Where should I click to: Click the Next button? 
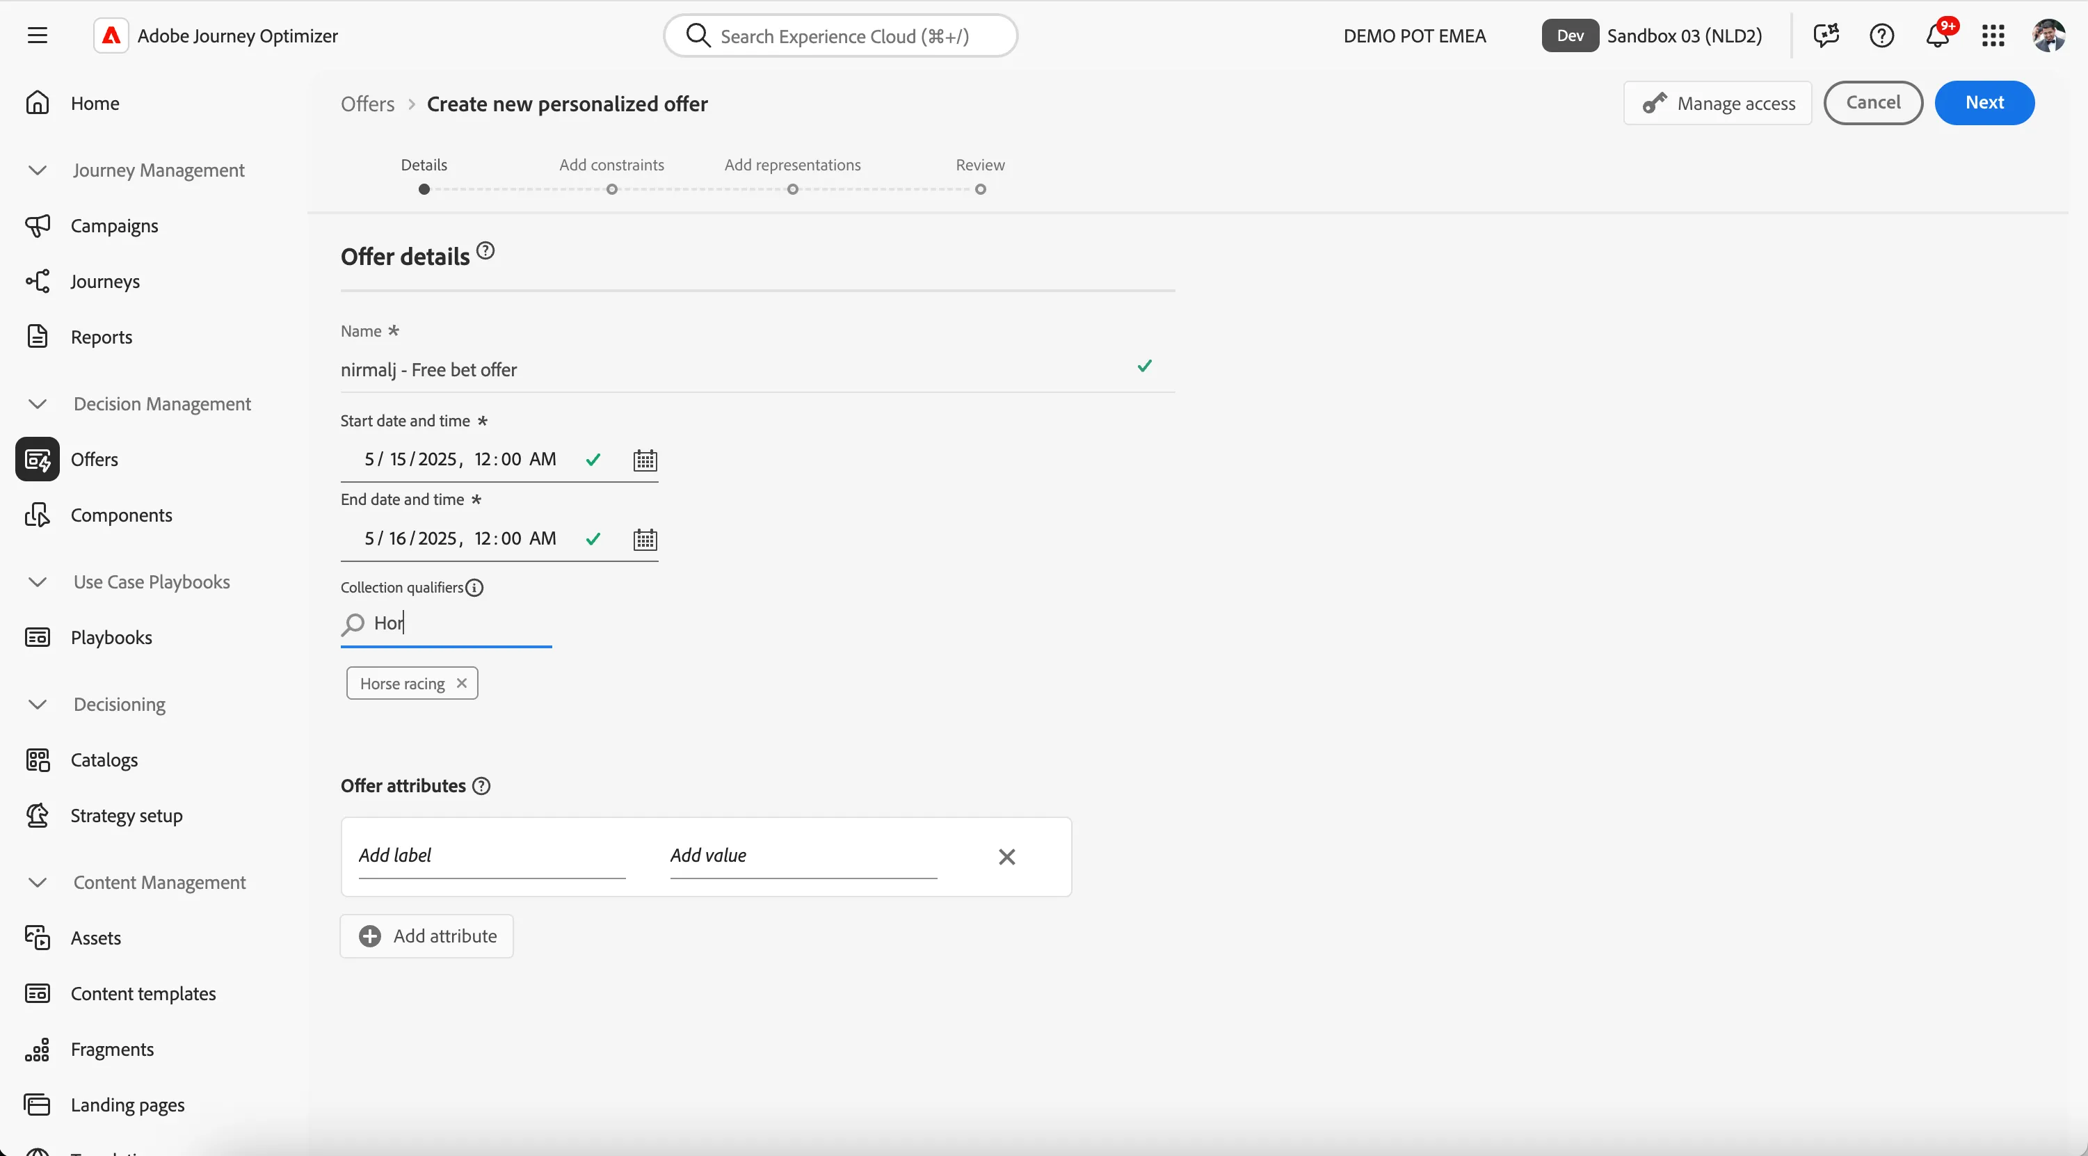point(1984,103)
